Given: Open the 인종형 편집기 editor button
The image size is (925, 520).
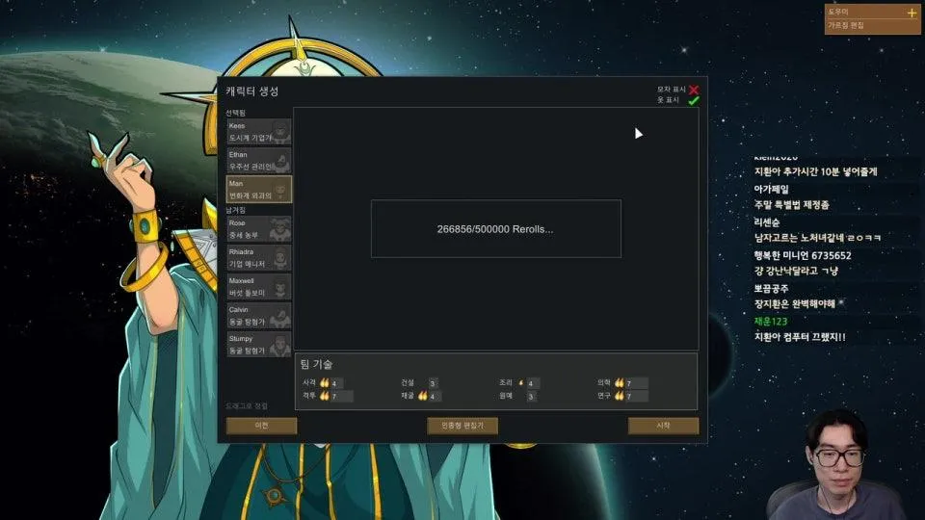Looking at the screenshot, I should (x=462, y=426).
